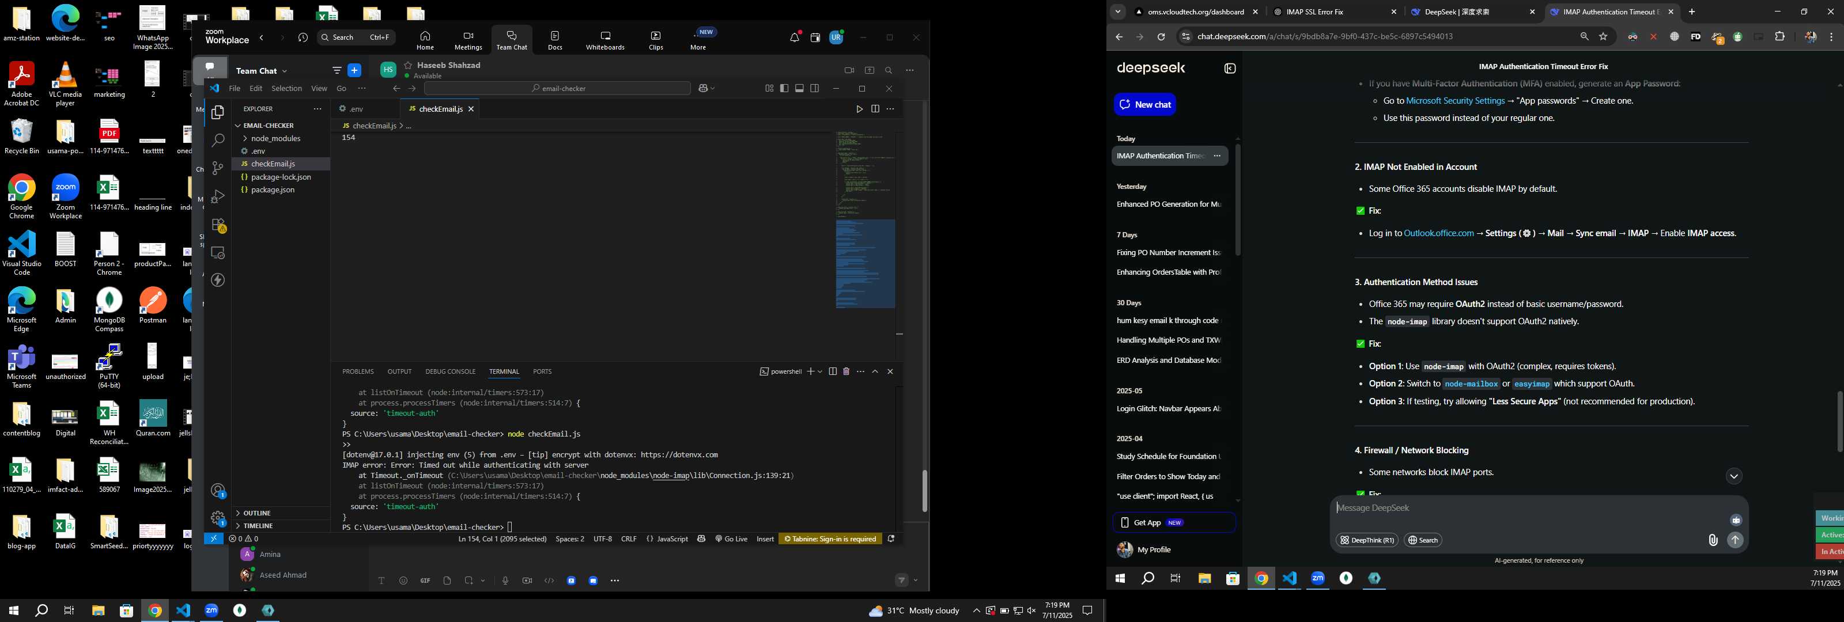This screenshot has height=622, width=1844.
Task: Switch to Zoom Meetings tab
Action: tap(468, 41)
